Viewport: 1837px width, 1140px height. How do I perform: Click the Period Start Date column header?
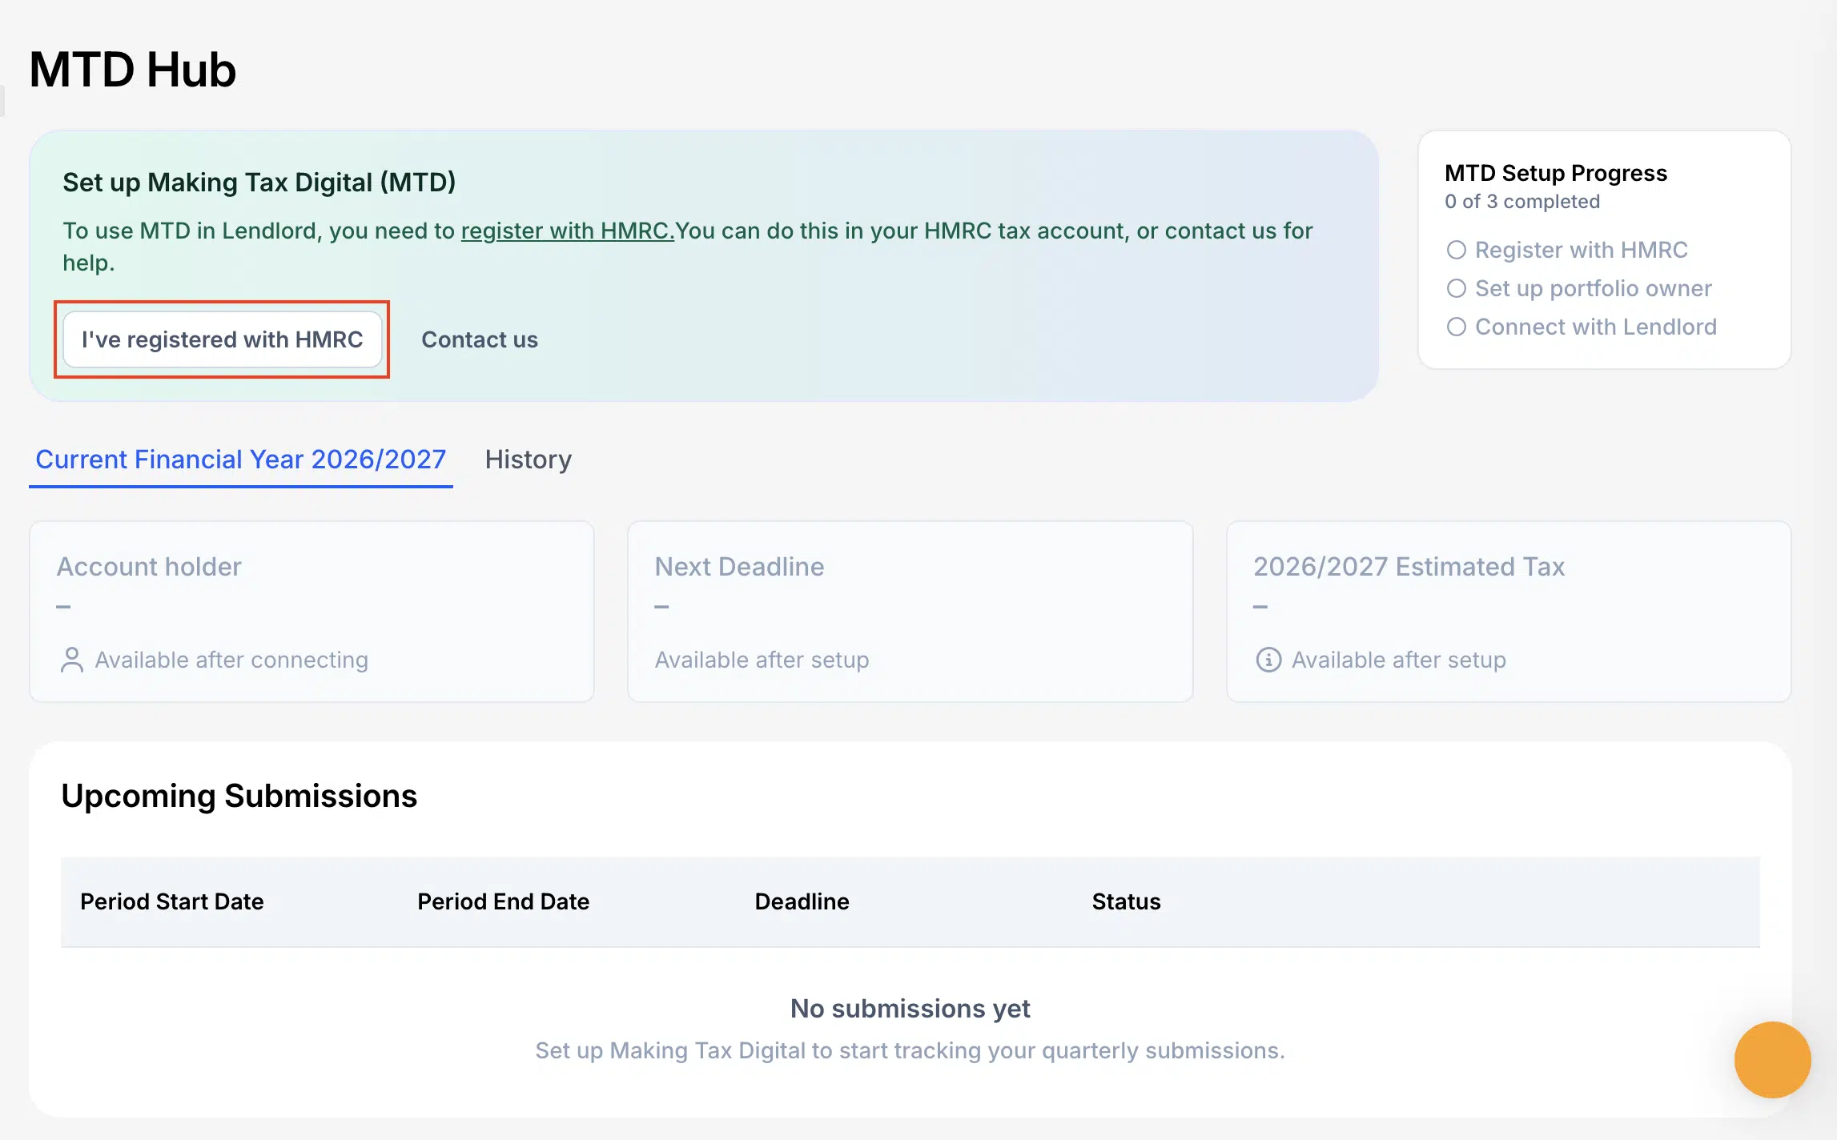[x=172, y=901]
